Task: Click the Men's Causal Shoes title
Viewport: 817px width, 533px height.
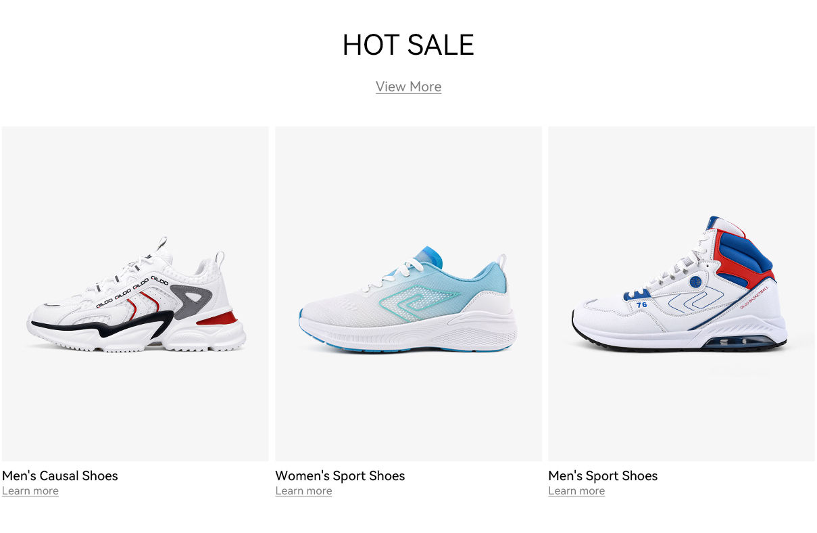Action: point(60,476)
